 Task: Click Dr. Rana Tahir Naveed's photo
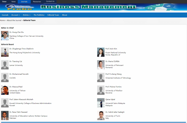point(5,115)
